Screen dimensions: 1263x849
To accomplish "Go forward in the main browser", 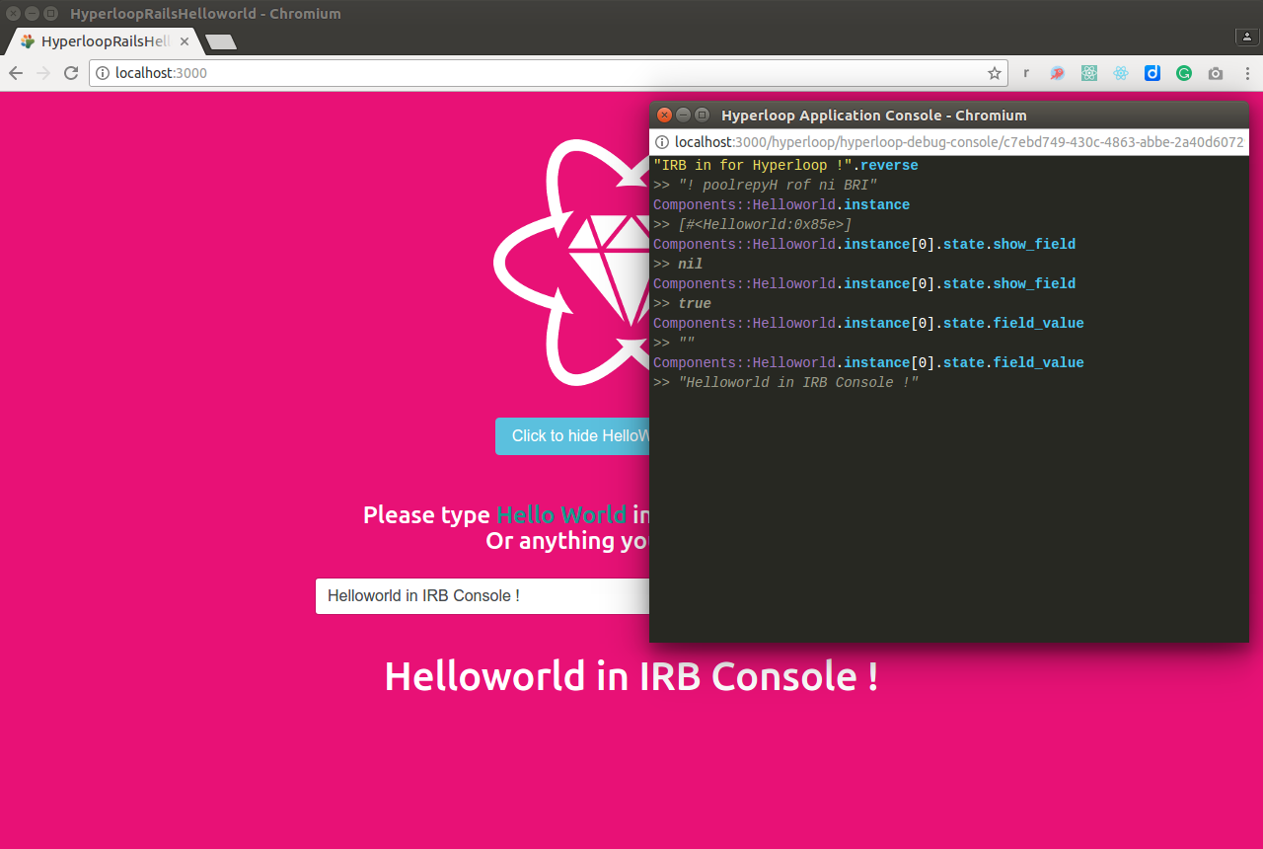I will 43,73.
